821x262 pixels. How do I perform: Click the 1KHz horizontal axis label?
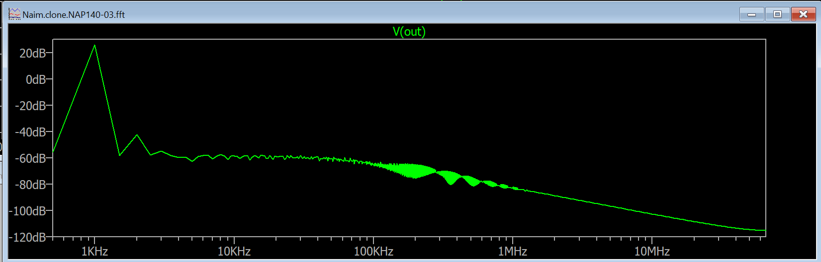point(94,251)
